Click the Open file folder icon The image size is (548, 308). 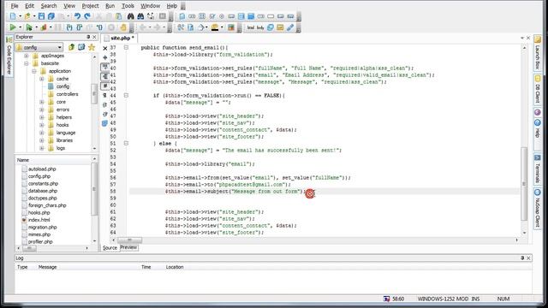27,16
